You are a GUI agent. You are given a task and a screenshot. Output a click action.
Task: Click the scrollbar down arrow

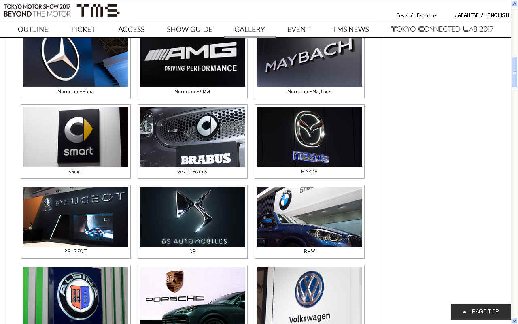pos(514,320)
